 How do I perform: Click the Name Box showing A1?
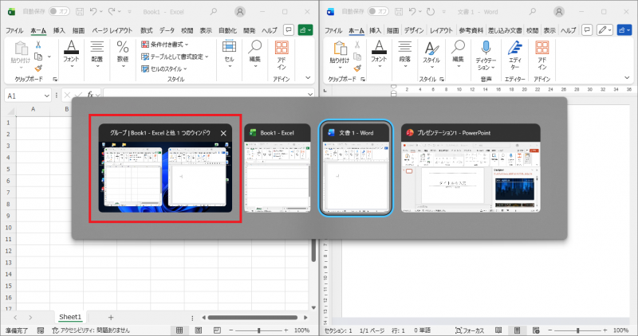[24, 96]
